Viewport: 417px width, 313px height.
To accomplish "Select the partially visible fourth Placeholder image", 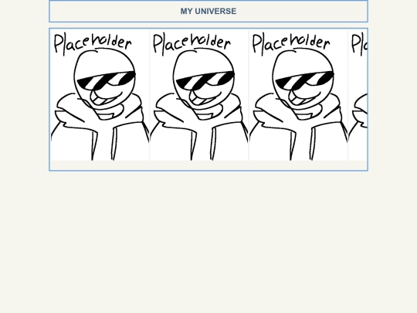I will (x=358, y=95).
